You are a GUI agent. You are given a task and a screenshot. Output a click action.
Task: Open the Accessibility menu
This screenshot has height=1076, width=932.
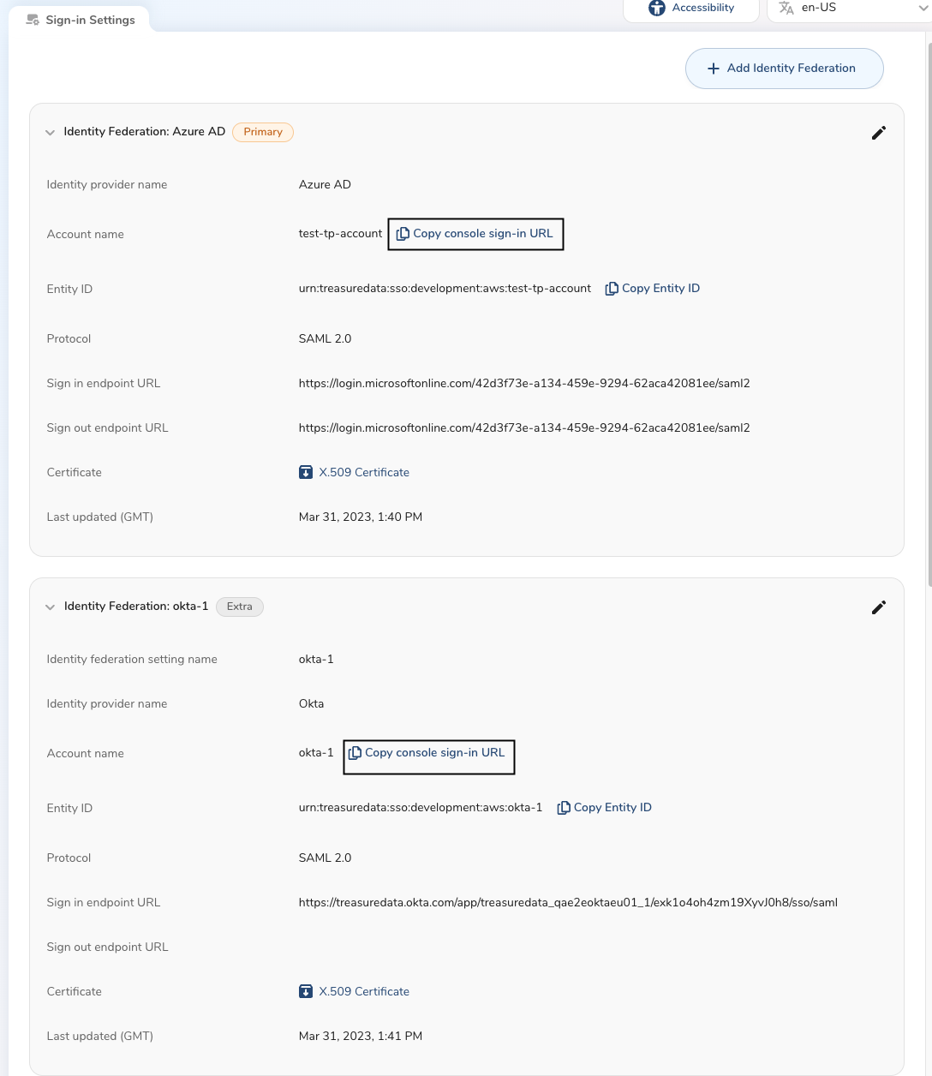pos(702,8)
